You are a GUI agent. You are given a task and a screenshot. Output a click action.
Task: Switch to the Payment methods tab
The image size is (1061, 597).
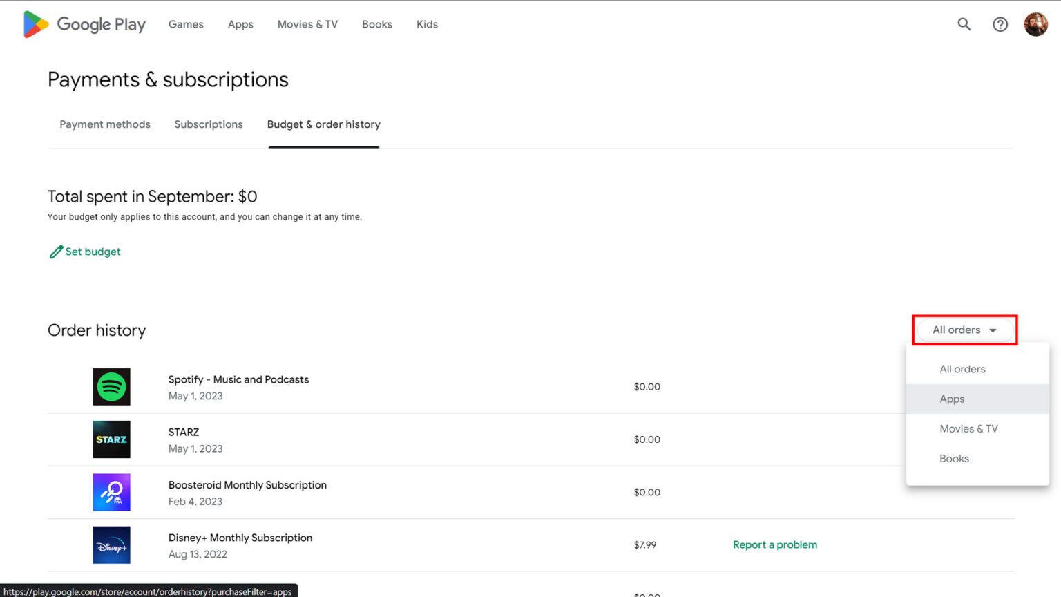tap(105, 124)
